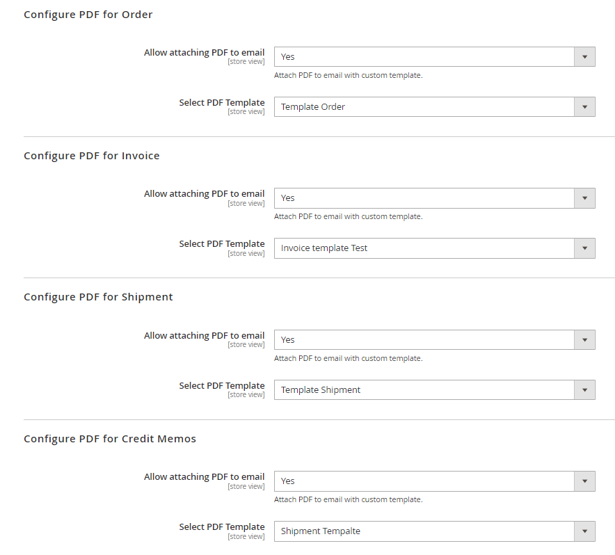Click the Configure PDF for Invoice heading
615x555 pixels.
click(92, 156)
